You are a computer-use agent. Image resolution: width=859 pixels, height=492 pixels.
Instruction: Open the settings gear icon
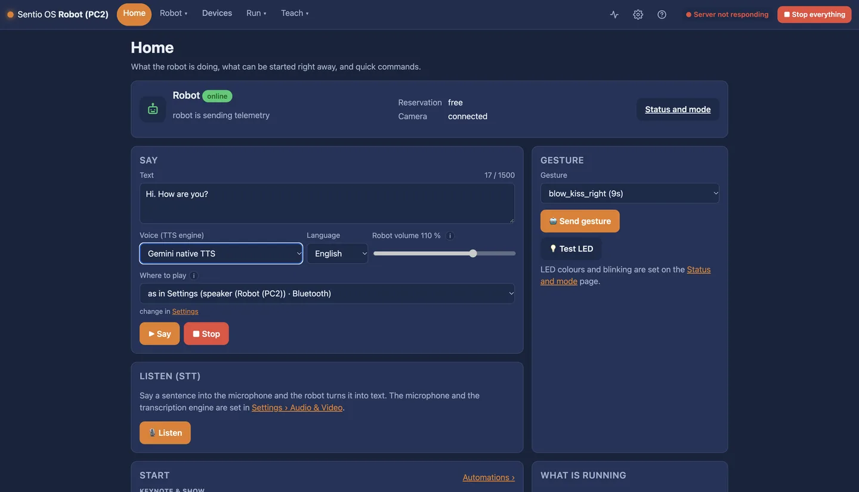(638, 14)
